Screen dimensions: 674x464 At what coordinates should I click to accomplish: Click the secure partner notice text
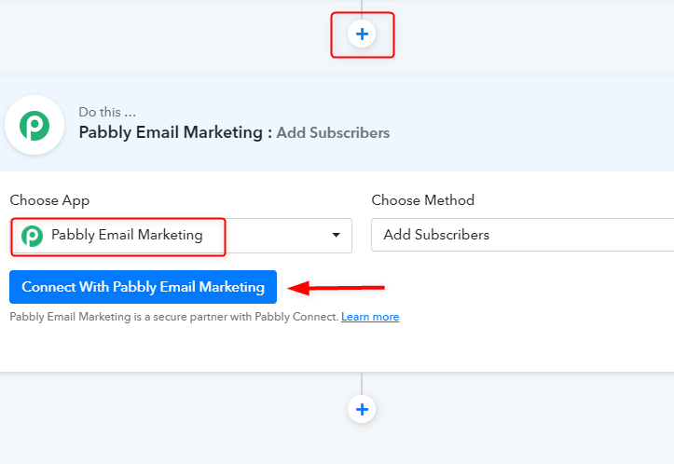[174, 317]
